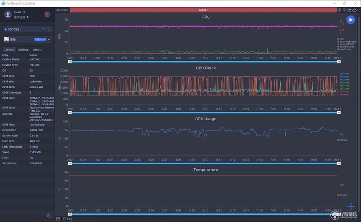Click the Temperature chart title
Viewport: 361px width, 222px height.
(206, 170)
